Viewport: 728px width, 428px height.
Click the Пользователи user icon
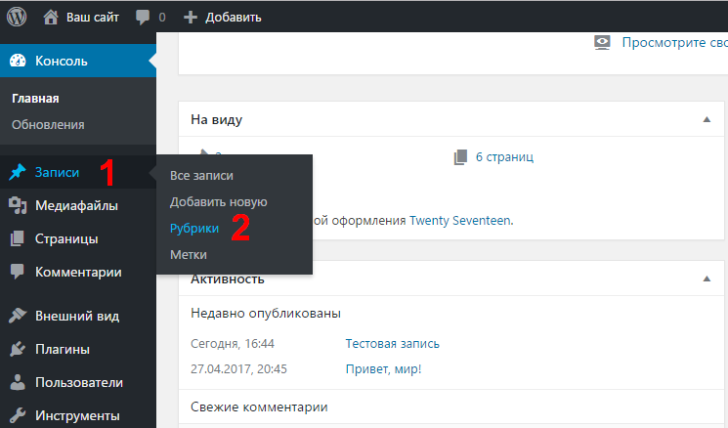18,382
